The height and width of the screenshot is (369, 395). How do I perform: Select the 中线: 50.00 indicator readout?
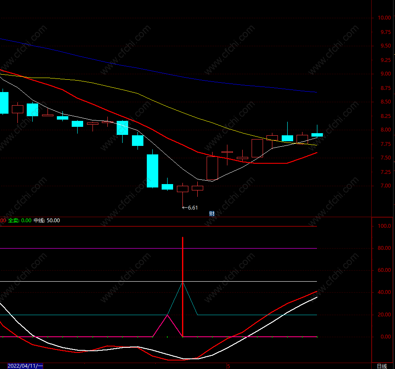click(x=47, y=221)
